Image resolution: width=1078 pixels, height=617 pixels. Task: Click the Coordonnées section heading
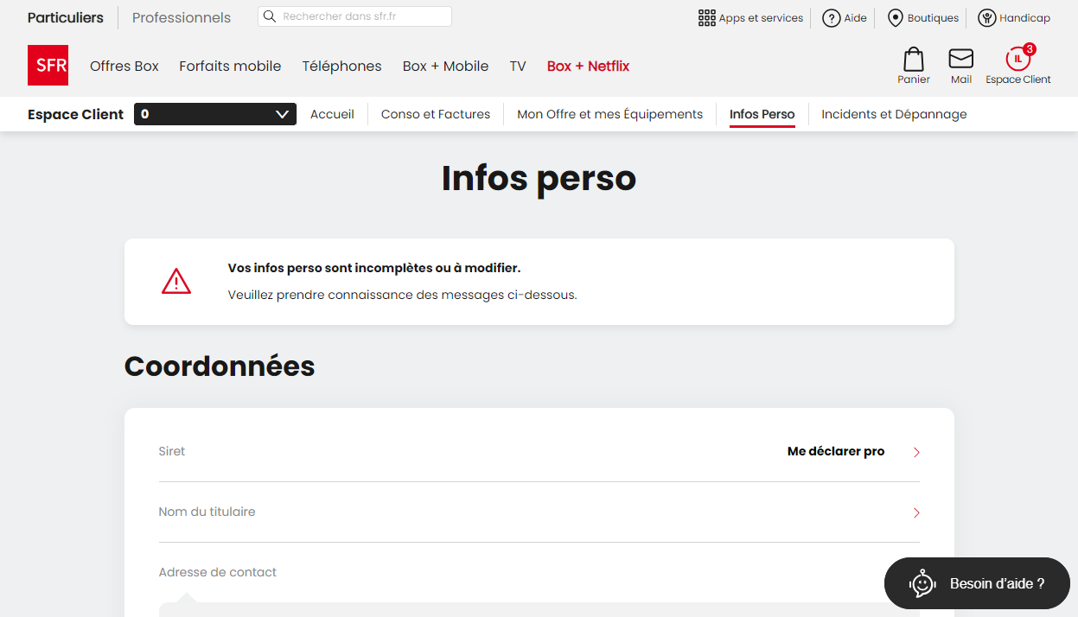tap(220, 366)
